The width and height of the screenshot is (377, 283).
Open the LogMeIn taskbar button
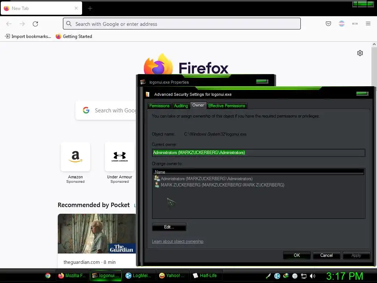click(x=139, y=276)
